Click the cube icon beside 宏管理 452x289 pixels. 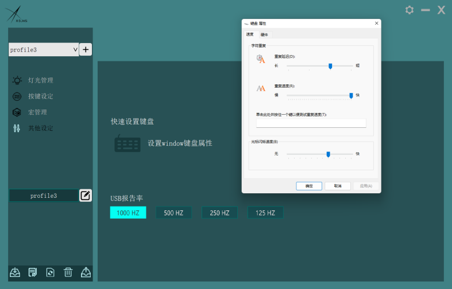tap(17, 112)
